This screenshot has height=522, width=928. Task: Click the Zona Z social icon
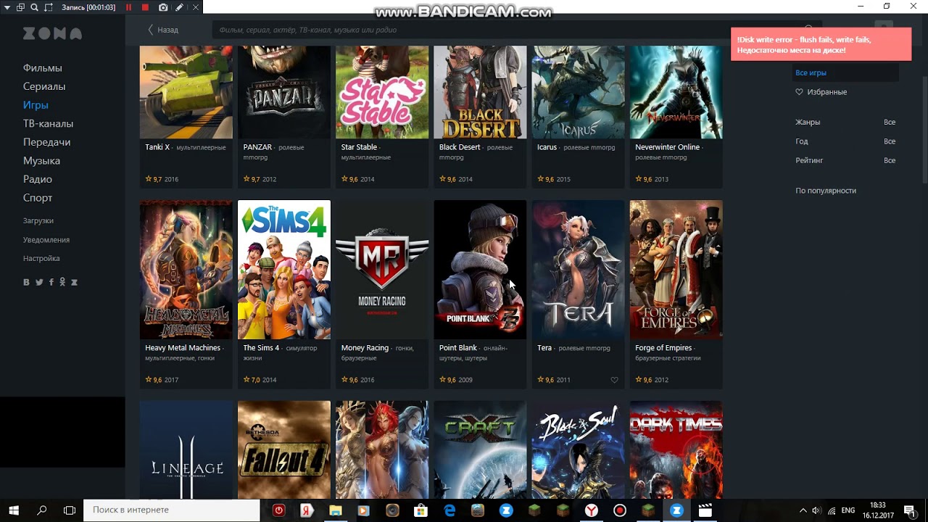[x=74, y=282]
